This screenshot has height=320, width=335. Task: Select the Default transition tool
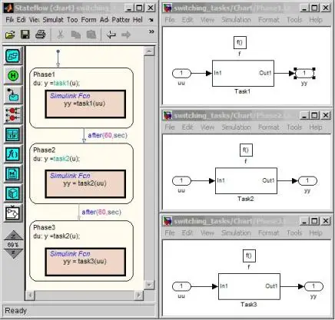click(x=13, y=95)
